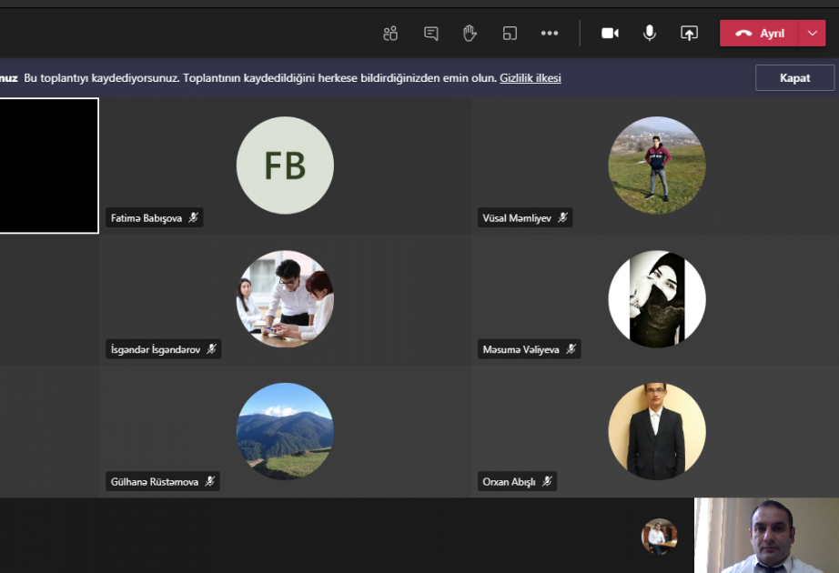Turn camera off
The image size is (839, 573).
pyautogui.click(x=610, y=33)
